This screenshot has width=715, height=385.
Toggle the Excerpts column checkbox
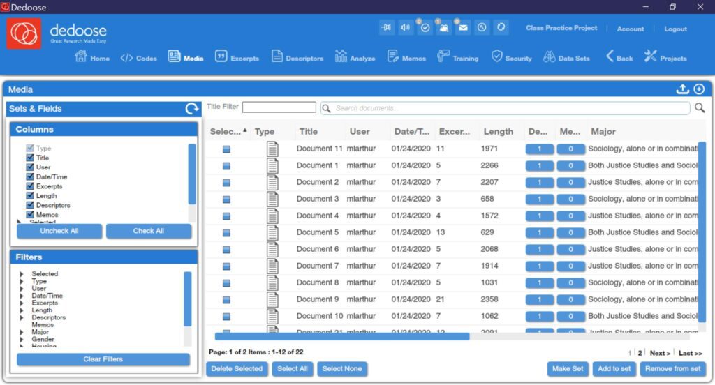point(30,186)
